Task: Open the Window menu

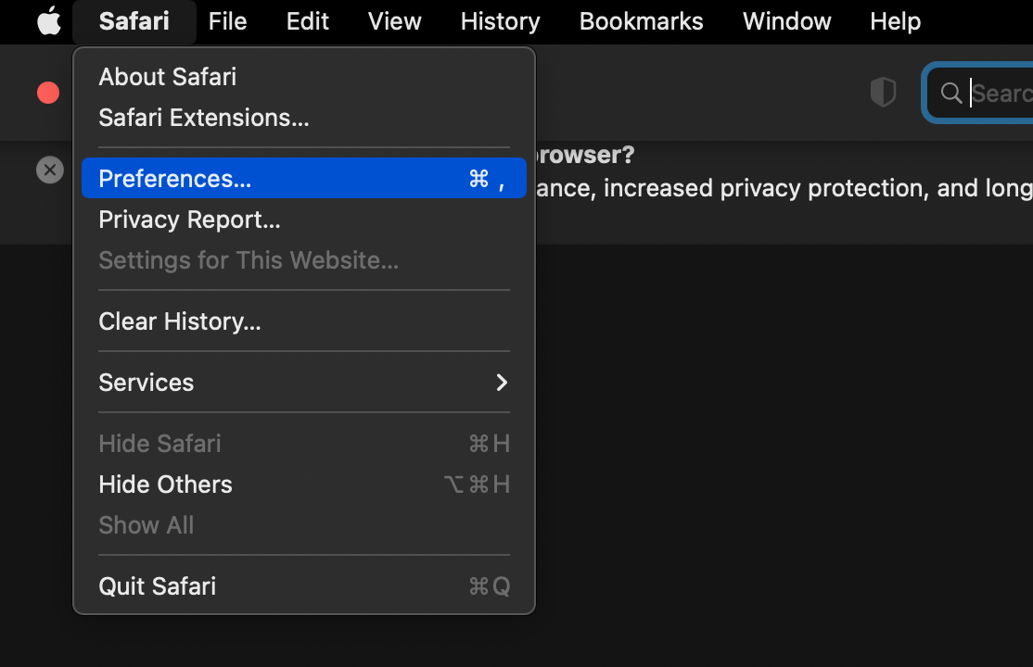Action: (x=786, y=21)
